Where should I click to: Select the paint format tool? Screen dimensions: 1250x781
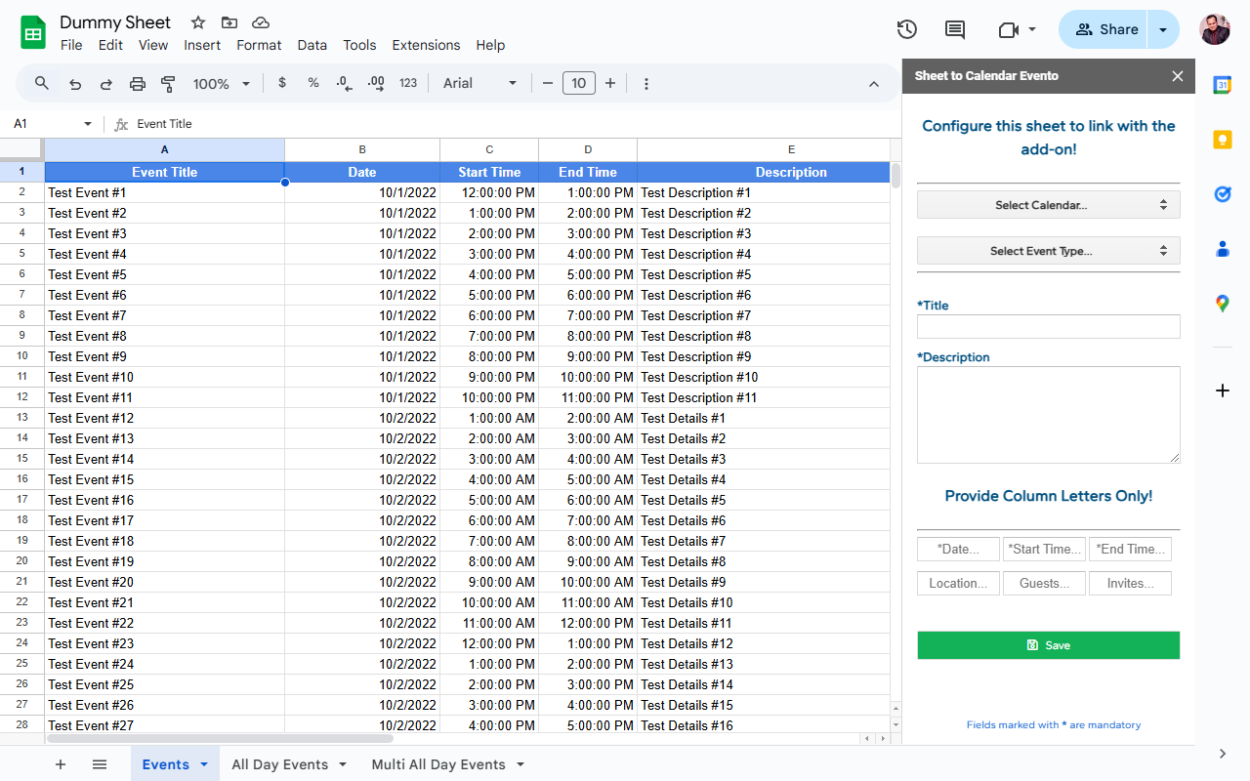(x=168, y=84)
